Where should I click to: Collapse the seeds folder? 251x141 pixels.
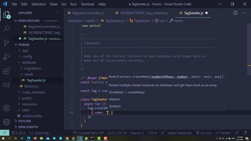(29, 74)
